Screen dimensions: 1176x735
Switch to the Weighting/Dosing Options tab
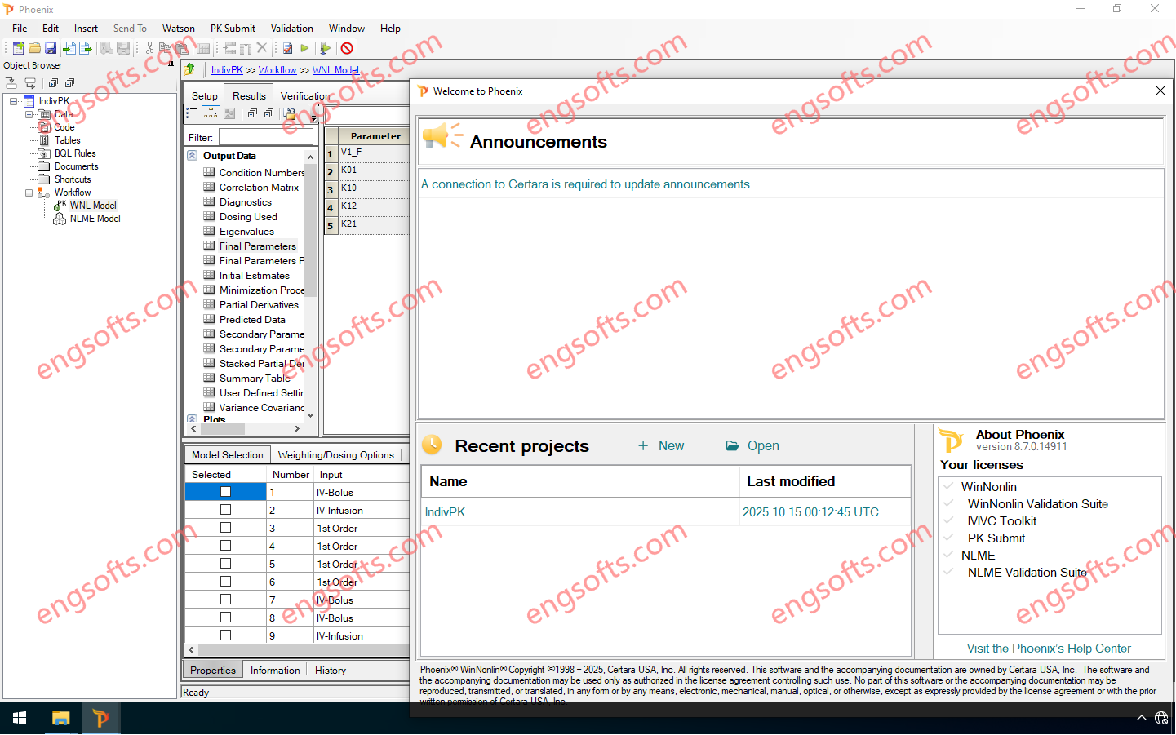coord(335,455)
